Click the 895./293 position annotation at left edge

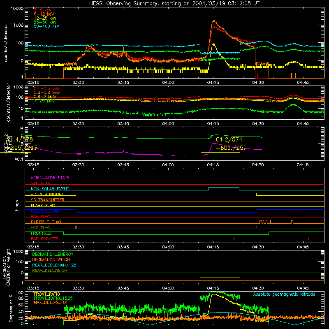click(x=23, y=148)
